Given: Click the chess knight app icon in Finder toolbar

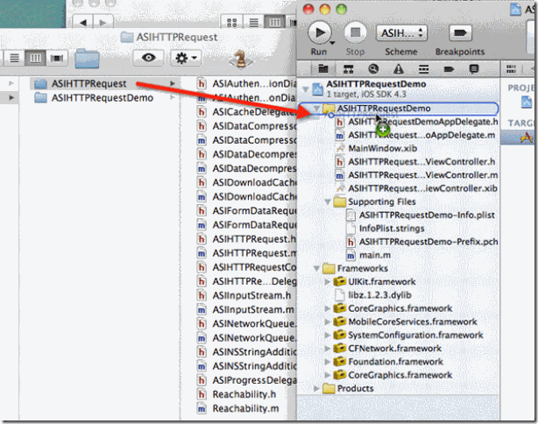Looking at the screenshot, I should pyautogui.click(x=240, y=58).
